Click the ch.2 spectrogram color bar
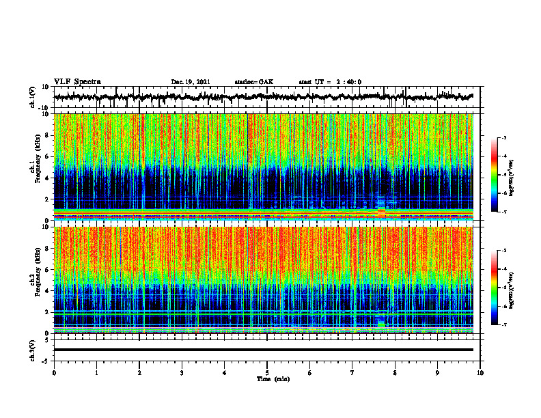The width and height of the screenshot is (541, 418). click(495, 288)
